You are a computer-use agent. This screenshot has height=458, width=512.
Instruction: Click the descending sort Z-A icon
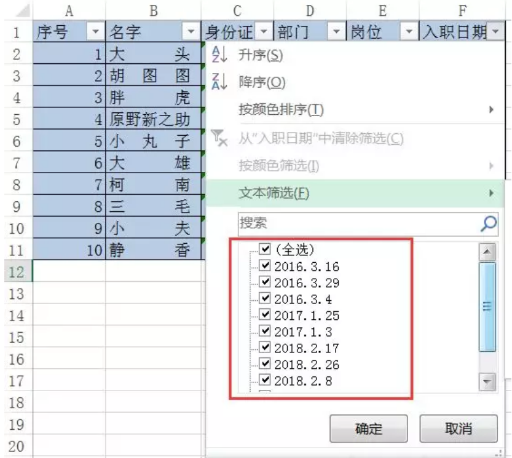[x=219, y=82]
